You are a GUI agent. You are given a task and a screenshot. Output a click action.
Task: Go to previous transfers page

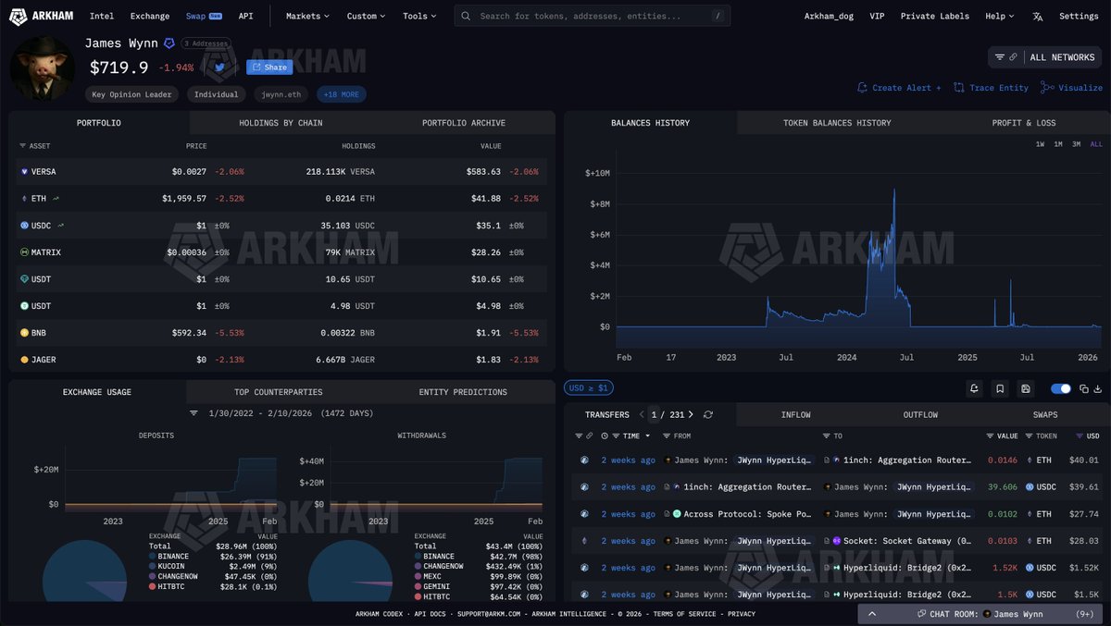[x=642, y=415]
